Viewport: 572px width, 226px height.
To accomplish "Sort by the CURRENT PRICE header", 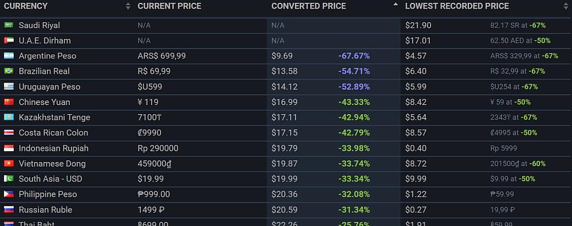I will (169, 6).
